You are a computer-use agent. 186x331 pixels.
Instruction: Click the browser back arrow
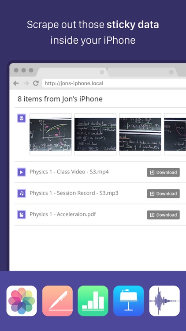point(16,83)
